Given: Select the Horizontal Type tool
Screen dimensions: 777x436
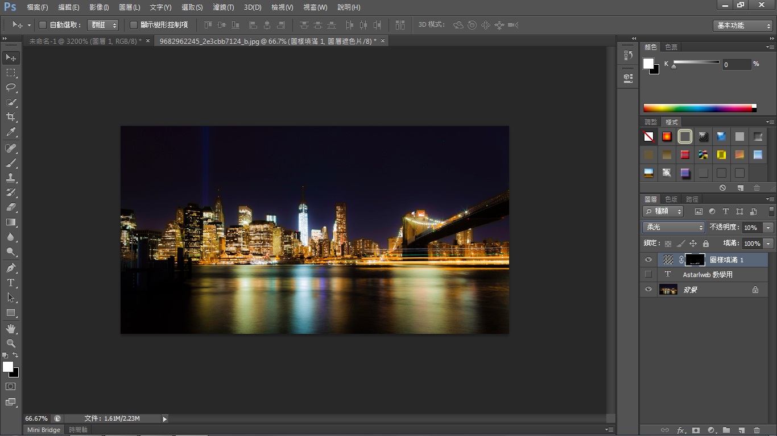Looking at the screenshot, I should click(11, 283).
